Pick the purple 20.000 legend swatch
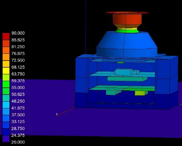Viewport: 182px width, 146px height. coord(6,139)
